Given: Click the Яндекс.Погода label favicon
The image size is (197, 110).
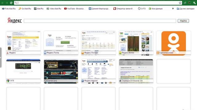Looking at the screenshot, I should click(83, 53).
